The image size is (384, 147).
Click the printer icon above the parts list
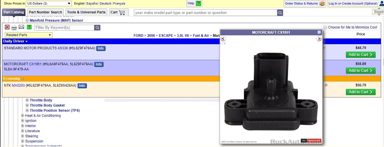point(14,28)
